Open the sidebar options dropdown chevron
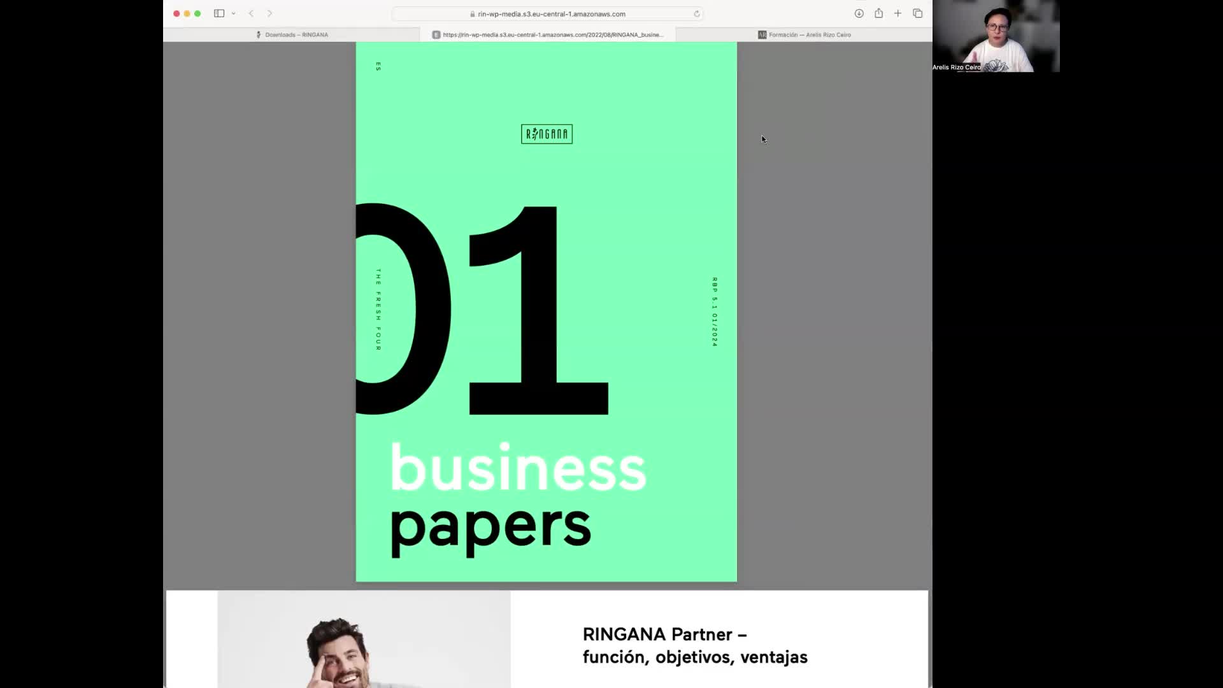The width and height of the screenshot is (1223, 688). pyautogui.click(x=233, y=13)
